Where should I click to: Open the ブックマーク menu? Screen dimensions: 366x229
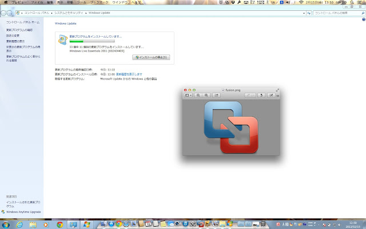100,2
